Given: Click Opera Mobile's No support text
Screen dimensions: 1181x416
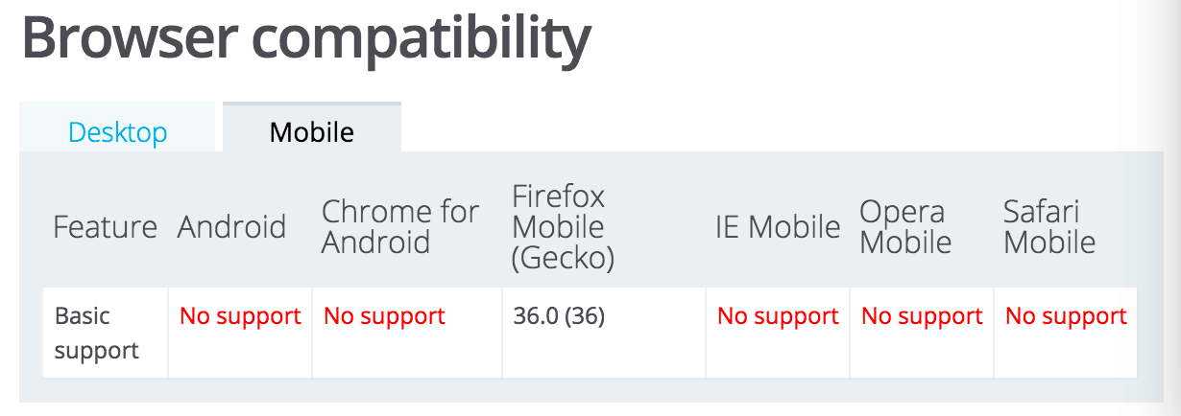Looking at the screenshot, I should pos(922,316).
